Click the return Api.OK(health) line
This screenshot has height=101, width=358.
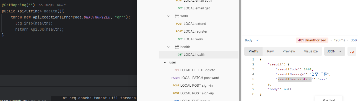[x=39, y=29]
